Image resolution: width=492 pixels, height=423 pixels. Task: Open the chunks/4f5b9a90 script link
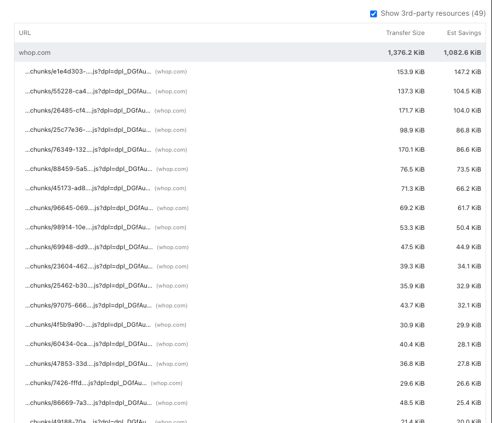click(88, 325)
